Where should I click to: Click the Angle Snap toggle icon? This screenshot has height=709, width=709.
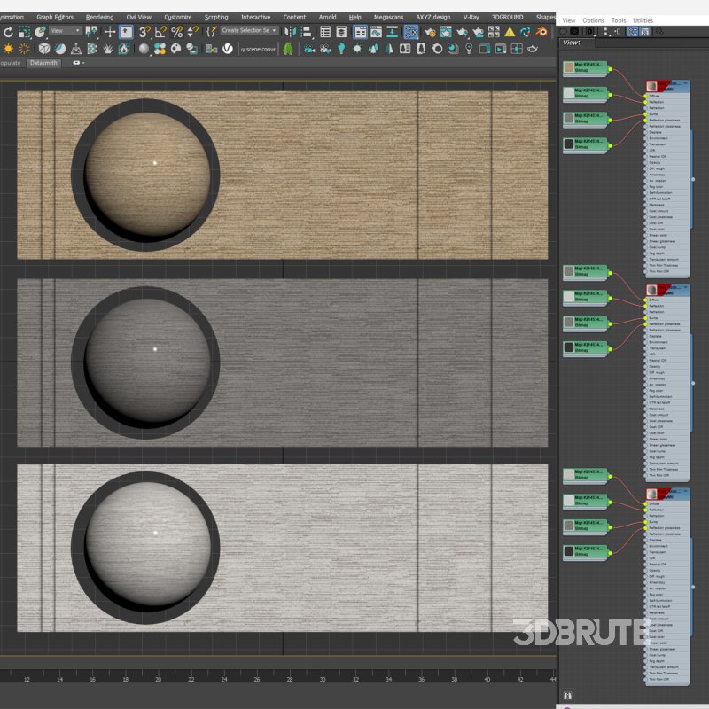pyautogui.click(x=161, y=31)
